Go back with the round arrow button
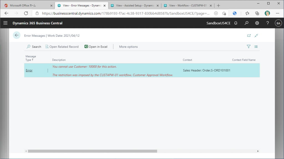The height and width of the screenshot is (159, 284). pos(17,35)
